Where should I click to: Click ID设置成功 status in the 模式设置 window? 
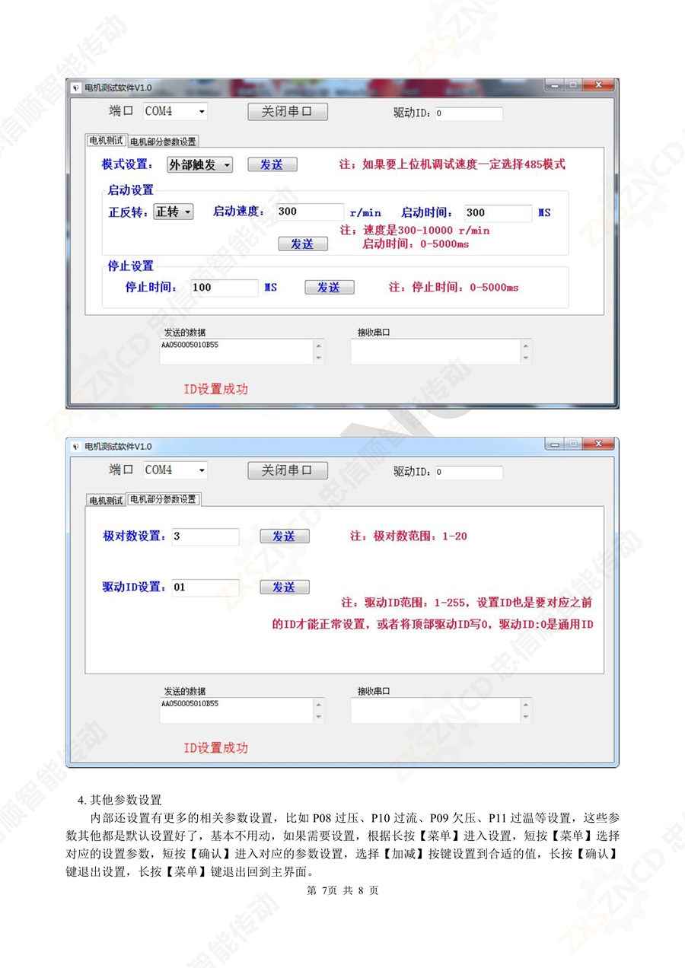215,389
